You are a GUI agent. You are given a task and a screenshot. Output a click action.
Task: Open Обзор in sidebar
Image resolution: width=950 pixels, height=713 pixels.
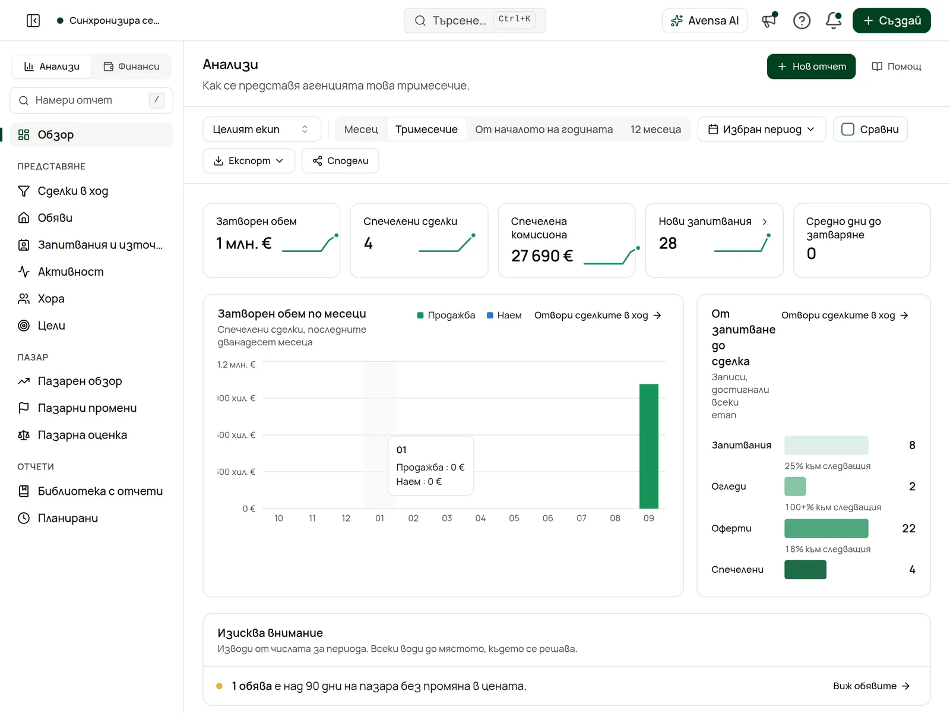pos(91,135)
